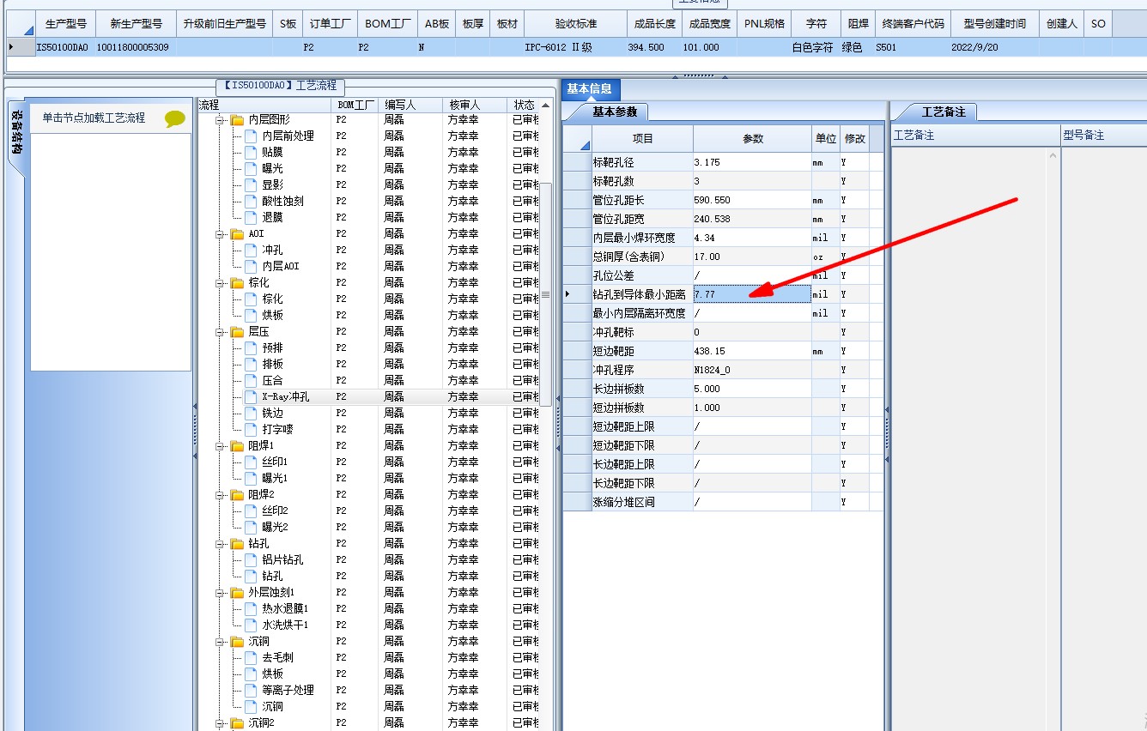Click the document icon beside 铣边
The height and width of the screenshot is (731, 1147).
tap(251, 413)
